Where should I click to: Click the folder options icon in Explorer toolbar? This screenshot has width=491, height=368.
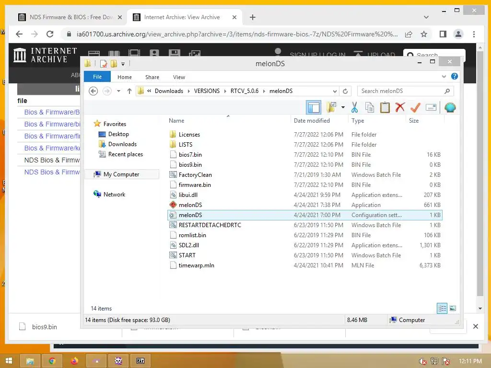tap(331, 107)
